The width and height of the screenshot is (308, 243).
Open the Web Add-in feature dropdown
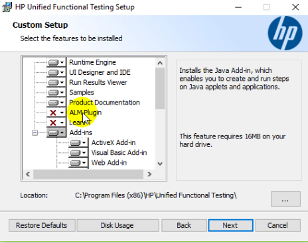click(78, 163)
